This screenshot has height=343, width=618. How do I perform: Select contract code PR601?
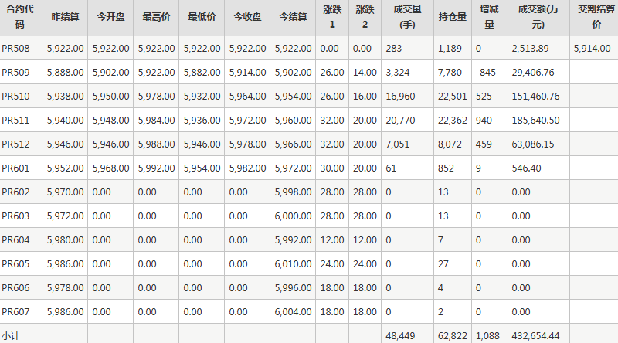point(15,168)
